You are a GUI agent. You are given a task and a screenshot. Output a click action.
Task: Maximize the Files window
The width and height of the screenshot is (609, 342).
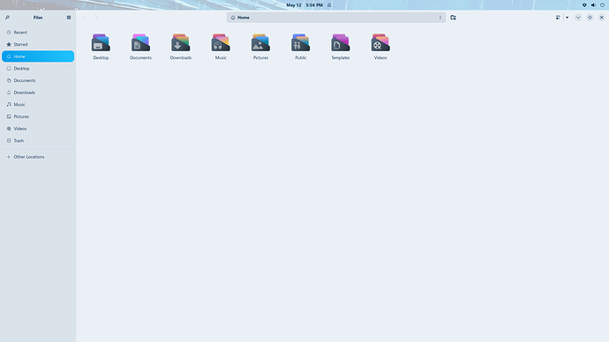pos(590,18)
